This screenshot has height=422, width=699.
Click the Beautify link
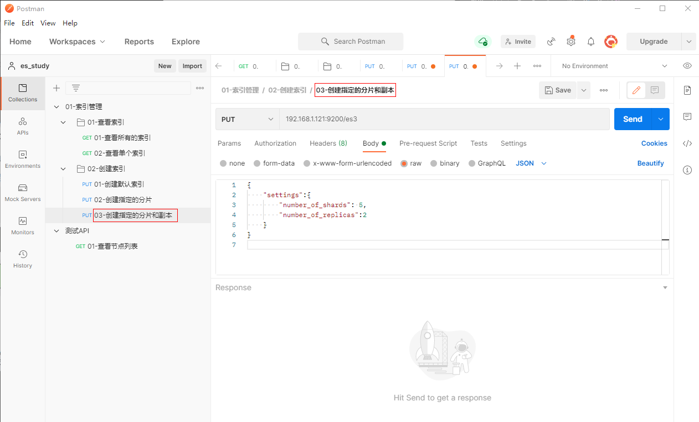[x=650, y=163]
